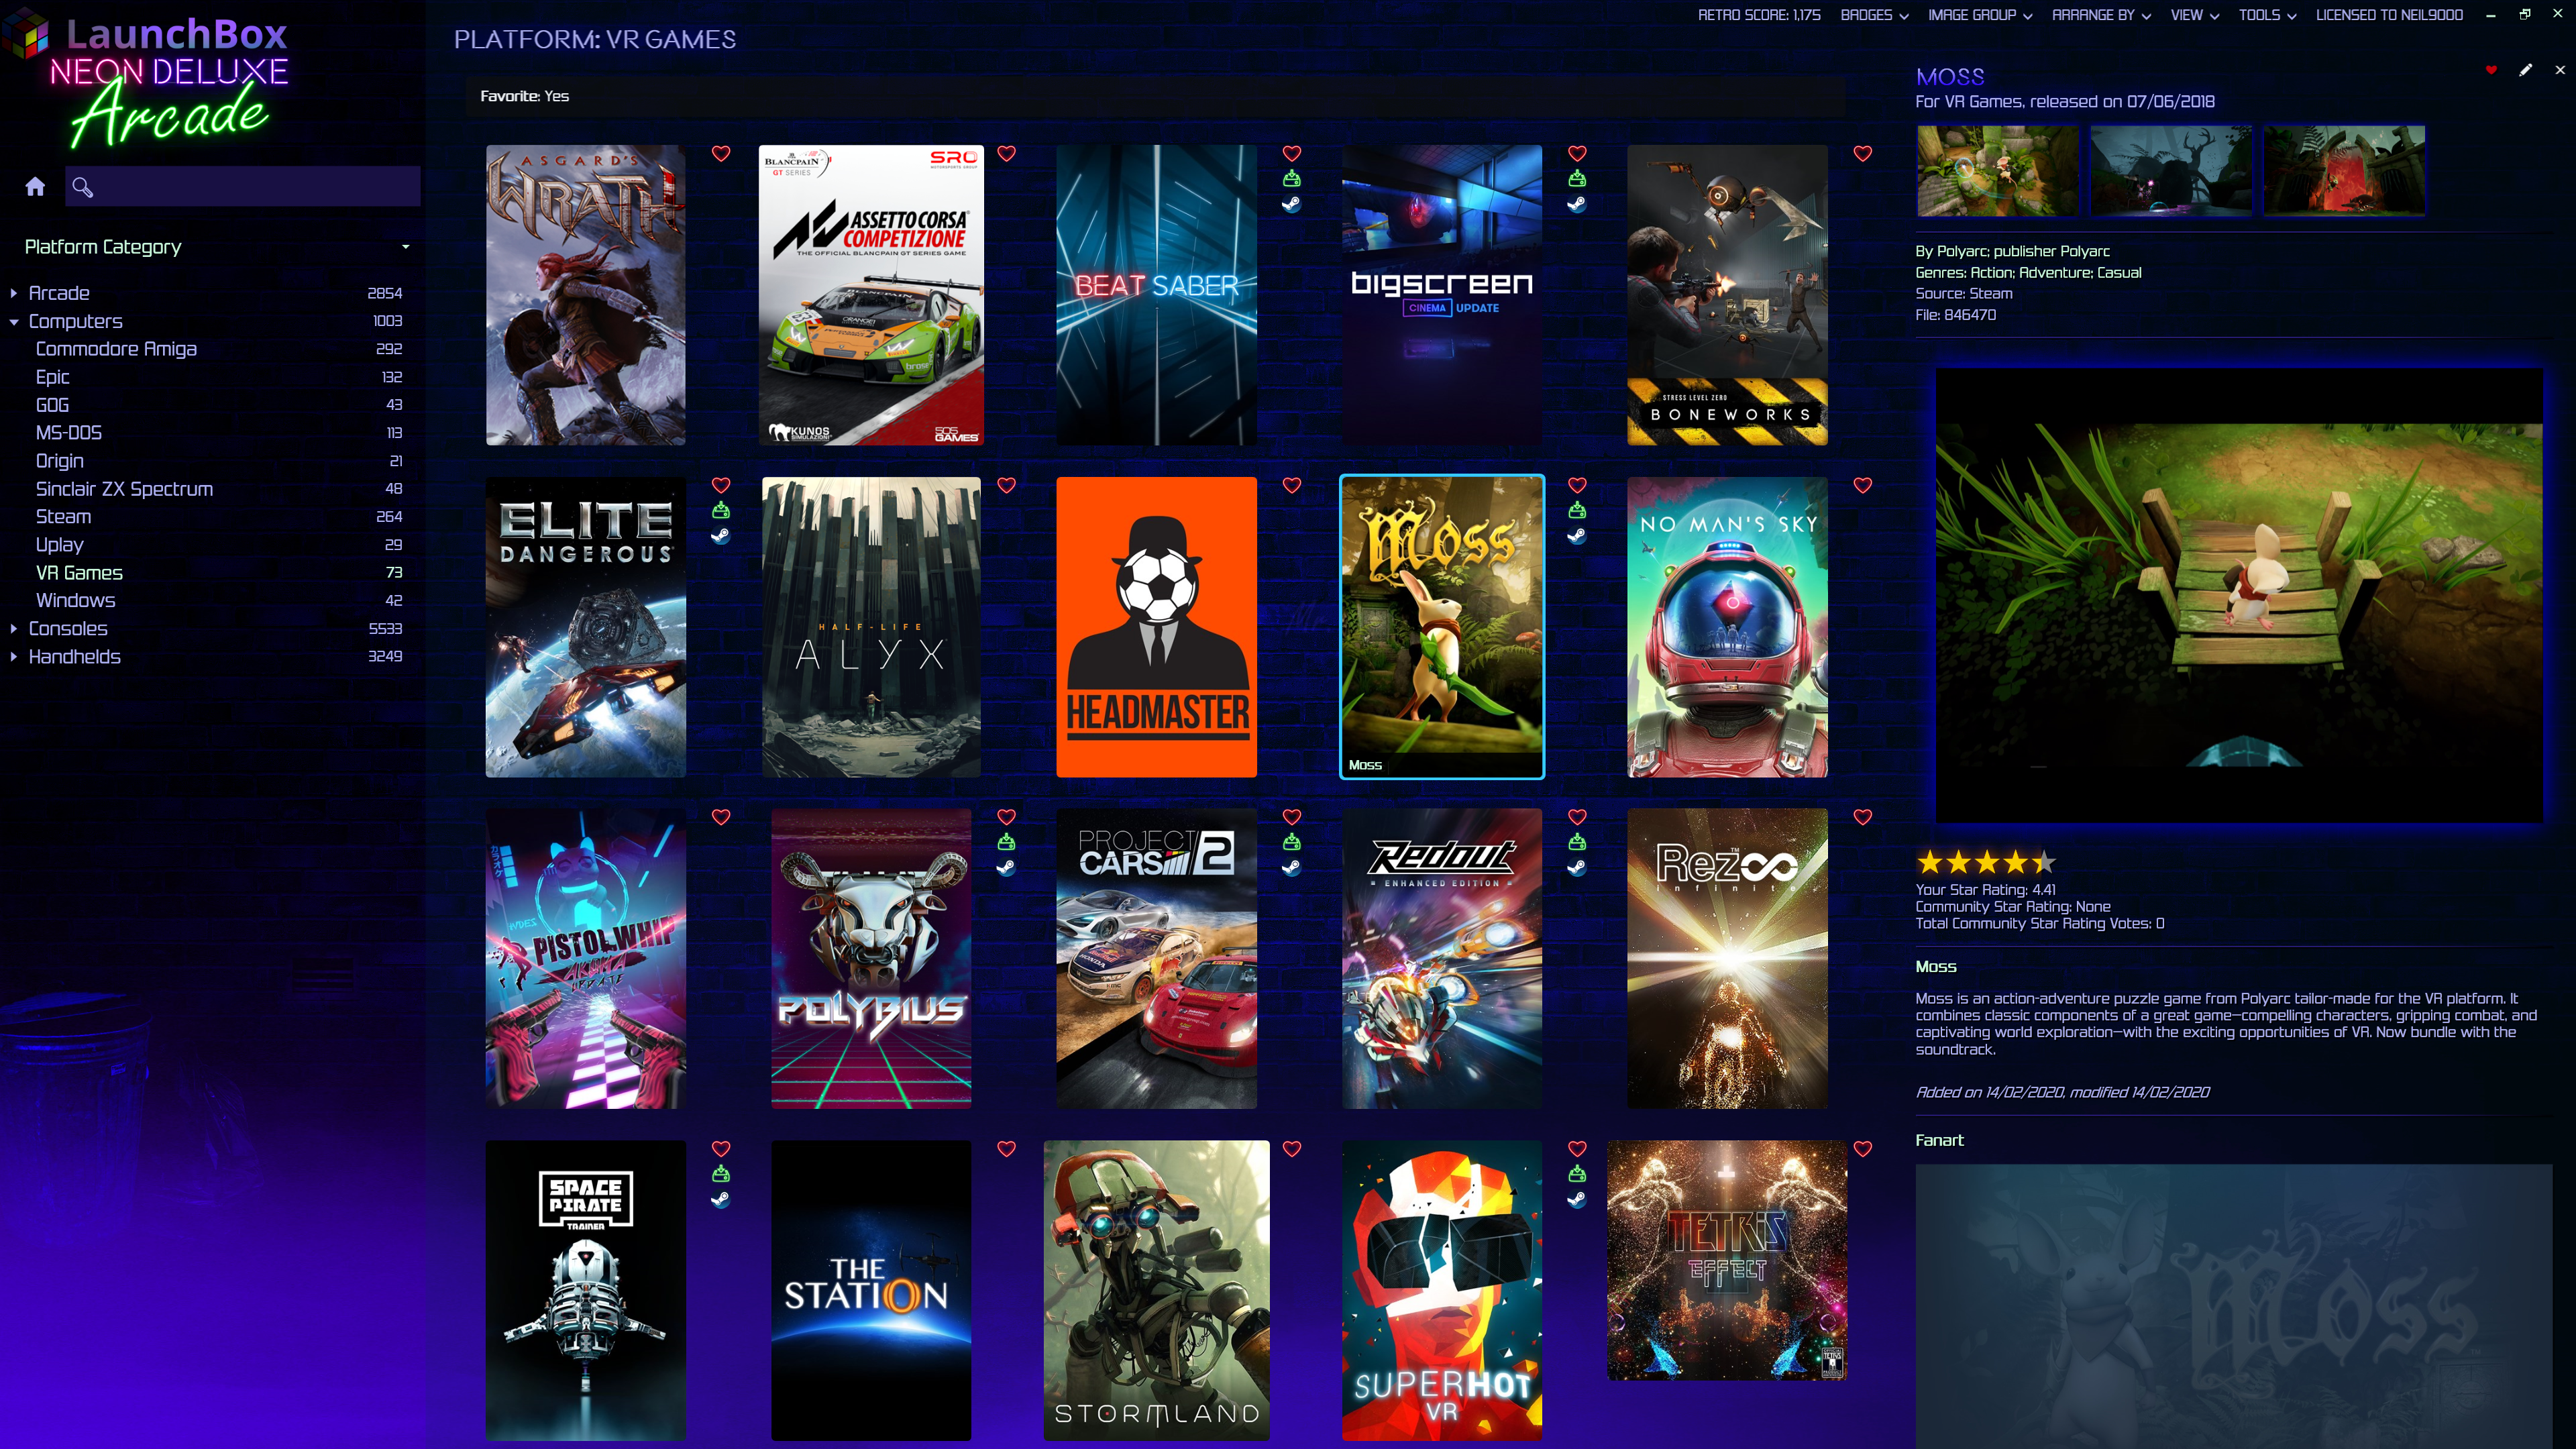Toggle favorite heart for Boneworks
This screenshot has width=2576, height=1449.
click(x=1863, y=153)
